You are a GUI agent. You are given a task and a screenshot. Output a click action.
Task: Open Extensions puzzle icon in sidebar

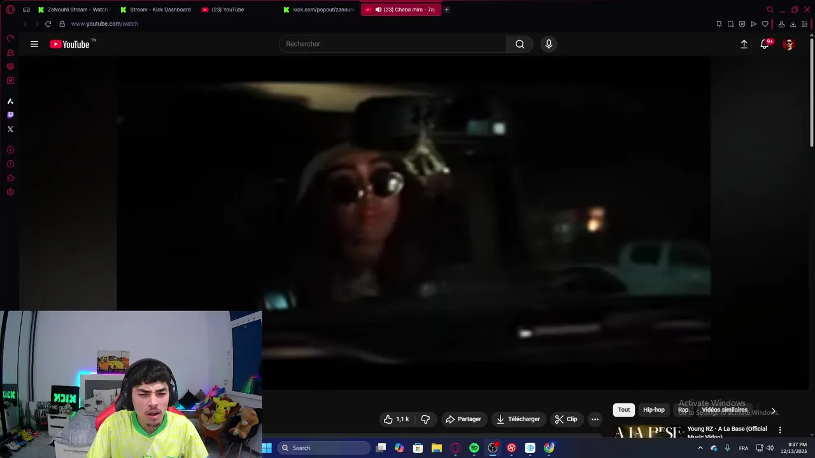pos(10,178)
